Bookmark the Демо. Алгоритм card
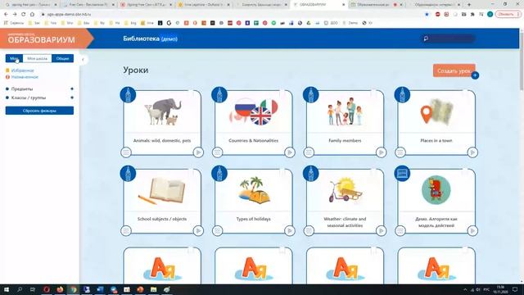Screen dimensions: 524x295 pyautogui.click(x=466, y=172)
